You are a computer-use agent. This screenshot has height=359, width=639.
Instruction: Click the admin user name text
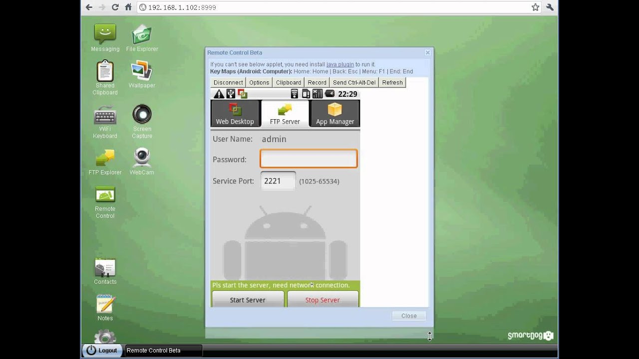tap(274, 139)
